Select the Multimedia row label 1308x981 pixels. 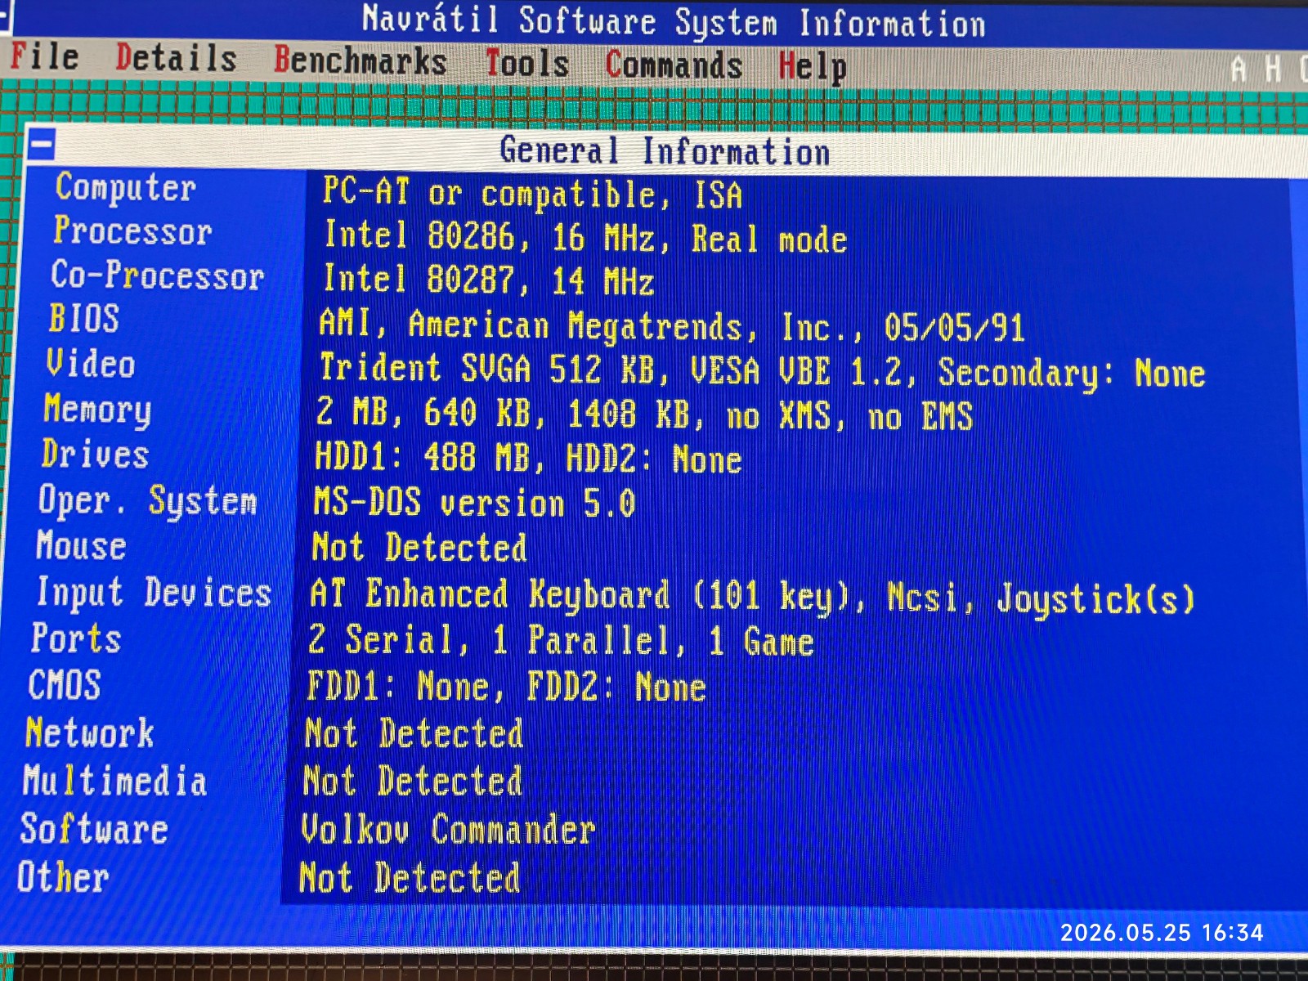(115, 781)
